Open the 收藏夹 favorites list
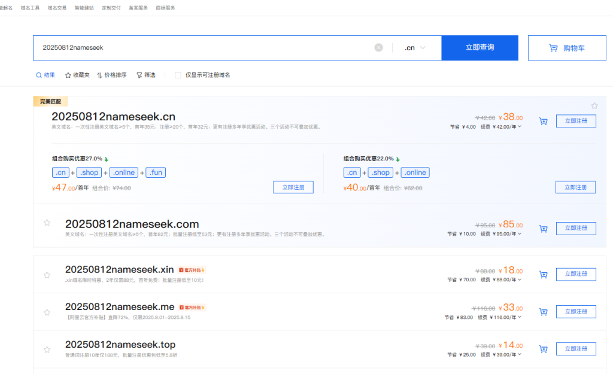613x374 pixels. [77, 75]
